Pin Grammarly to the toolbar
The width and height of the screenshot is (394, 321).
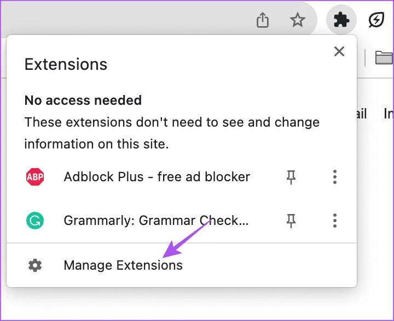tap(291, 221)
